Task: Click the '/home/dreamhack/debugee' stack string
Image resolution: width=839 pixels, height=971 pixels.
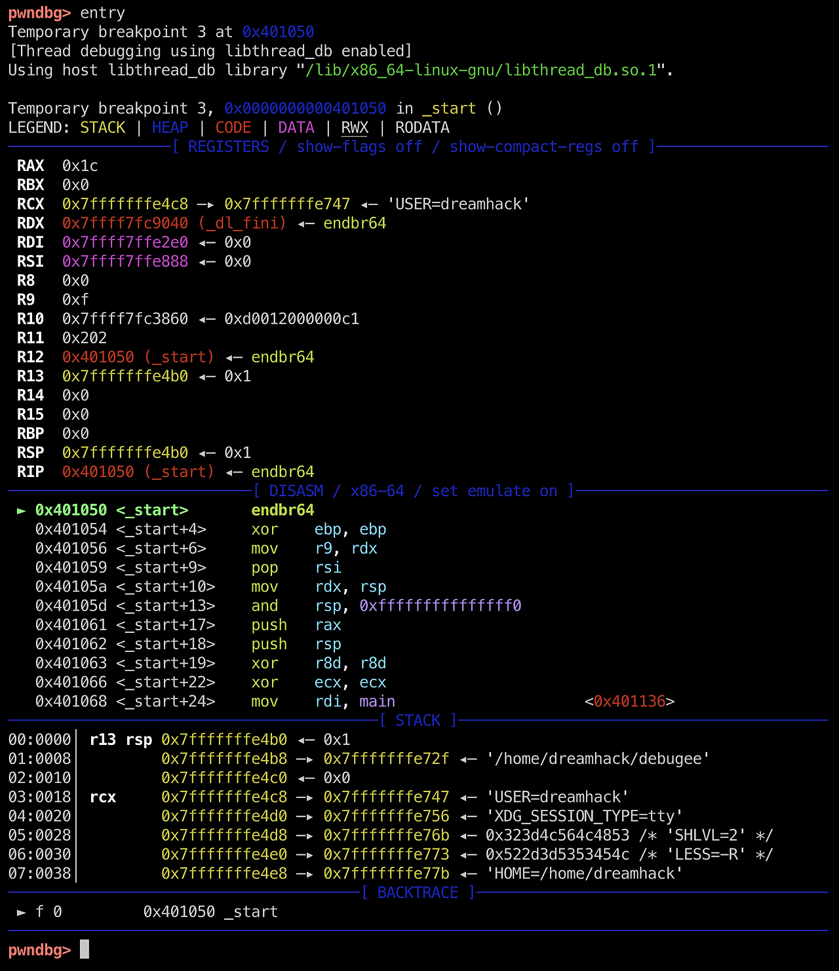Action: point(598,759)
